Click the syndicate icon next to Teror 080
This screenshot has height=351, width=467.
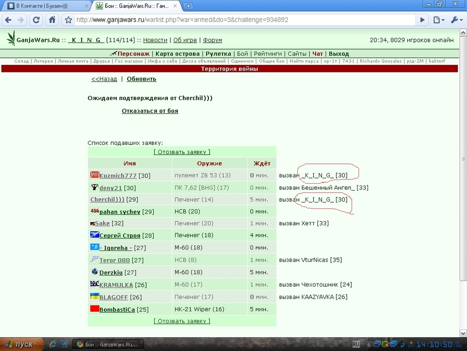[x=95, y=259]
